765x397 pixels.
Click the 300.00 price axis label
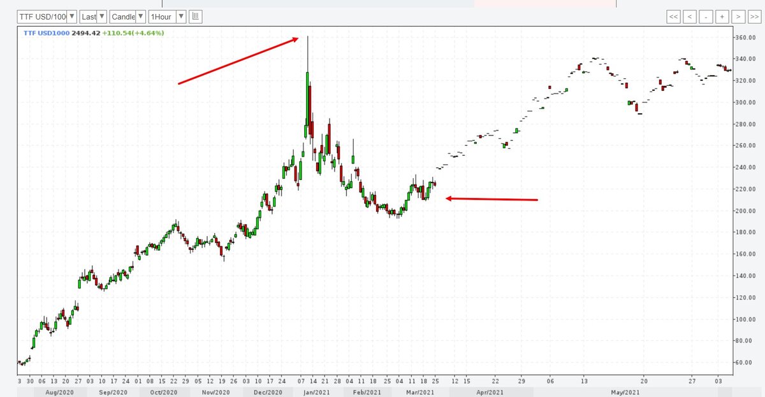(745, 102)
